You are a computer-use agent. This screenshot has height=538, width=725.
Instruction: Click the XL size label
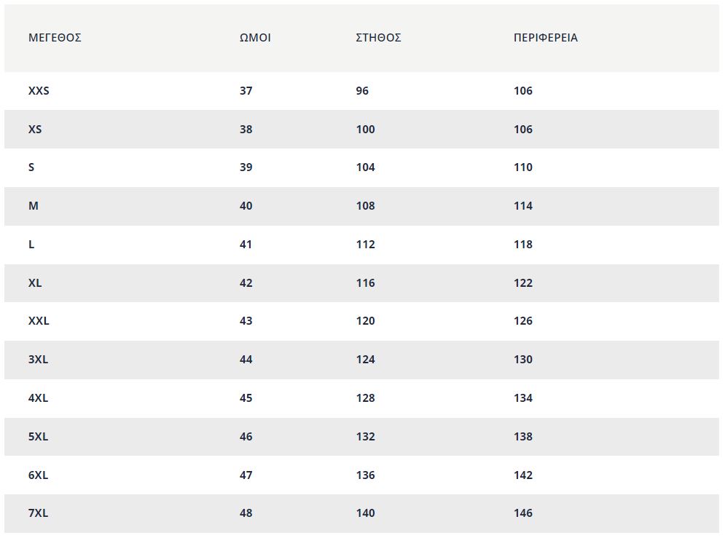coord(35,283)
